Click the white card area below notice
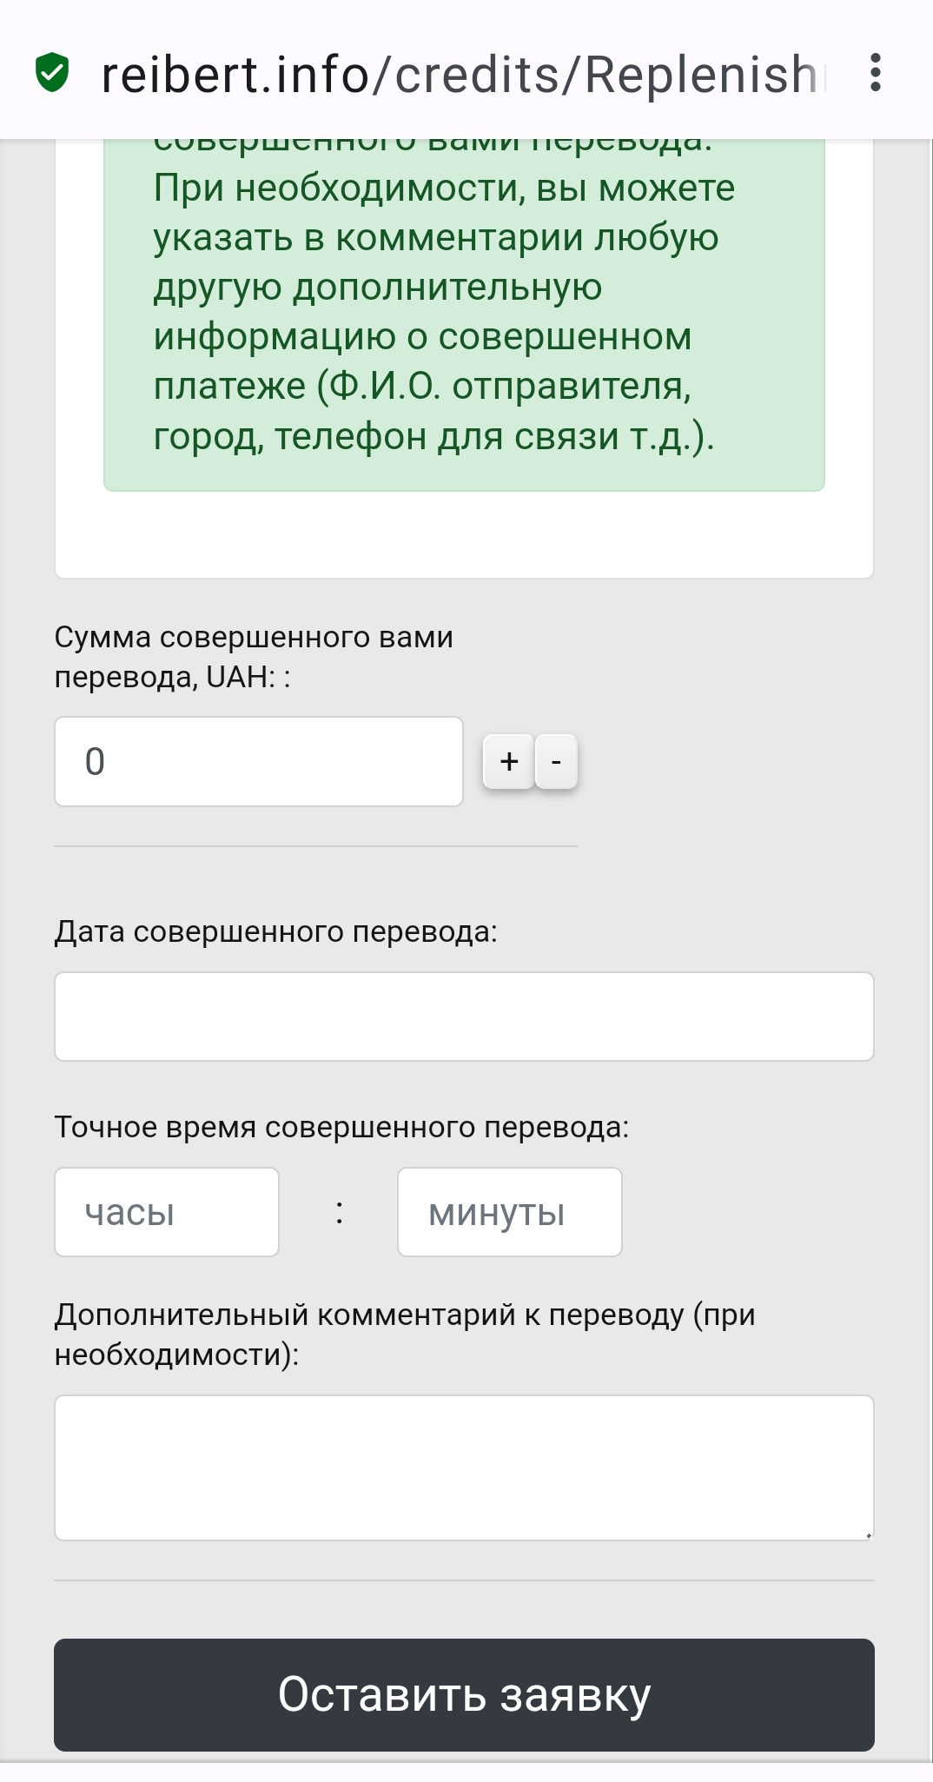The image size is (933, 1782). coord(464,535)
